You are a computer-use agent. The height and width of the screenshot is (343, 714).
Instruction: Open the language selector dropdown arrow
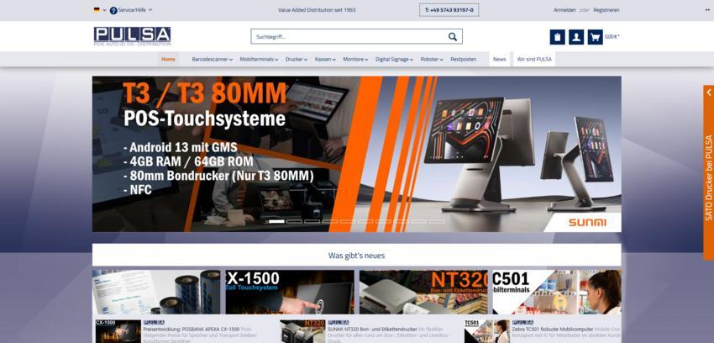click(105, 9)
